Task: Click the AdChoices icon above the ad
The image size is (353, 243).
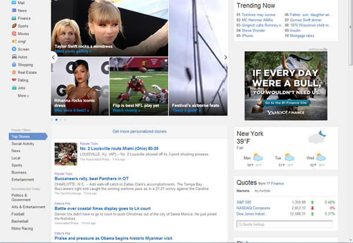Action: click(325, 49)
